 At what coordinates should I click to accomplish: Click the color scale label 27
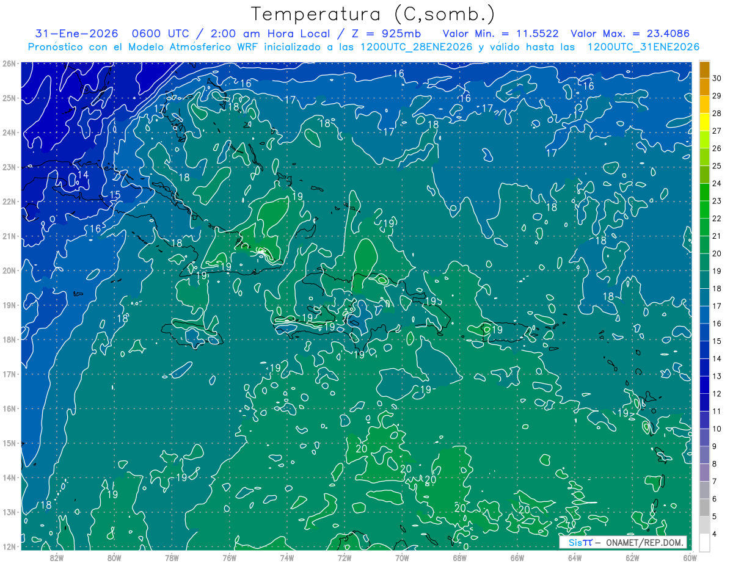click(x=717, y=131)
